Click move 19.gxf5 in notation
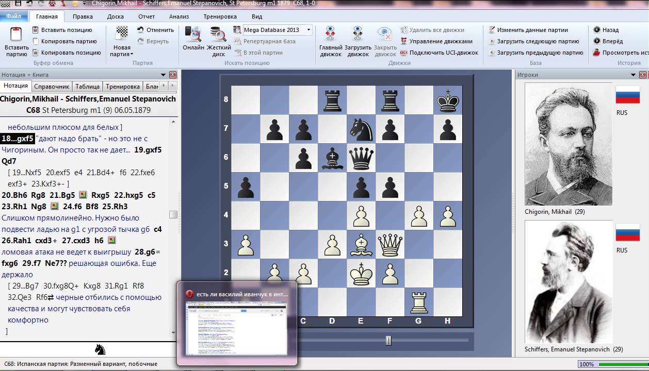 click(x=148, y=150)
